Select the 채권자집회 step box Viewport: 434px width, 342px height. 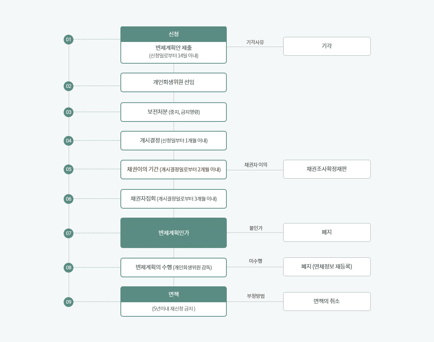pos(174,199)
